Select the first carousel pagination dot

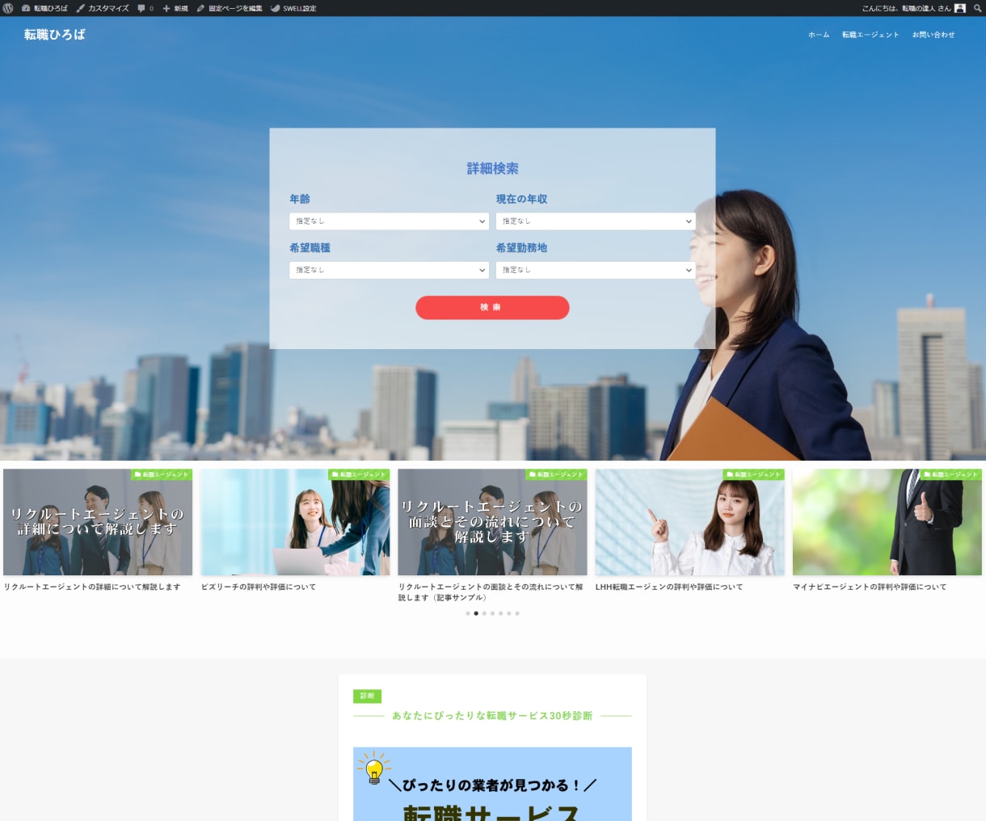pyautogui.click(x=468, y=613)
